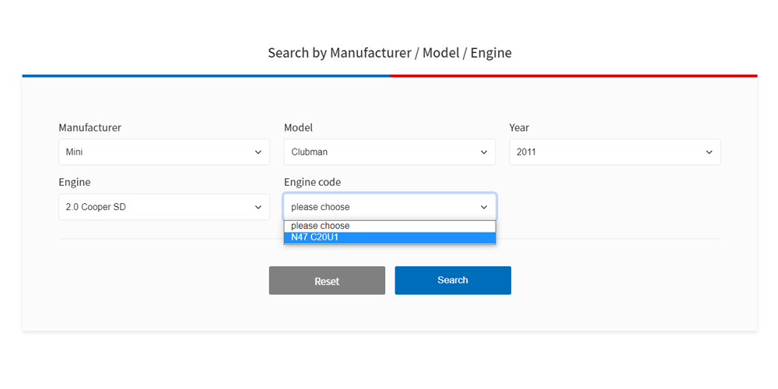Click the Reset button
The height and width of the screenshot is (389, 778).
point(327,281)
